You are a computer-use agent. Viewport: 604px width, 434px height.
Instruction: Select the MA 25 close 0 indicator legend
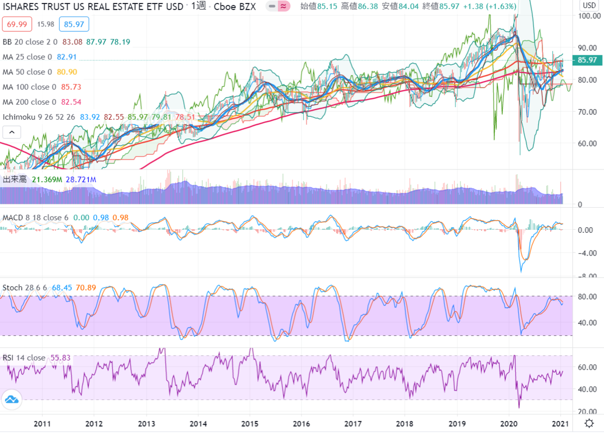pyautogui.click(x=28, y=57)
